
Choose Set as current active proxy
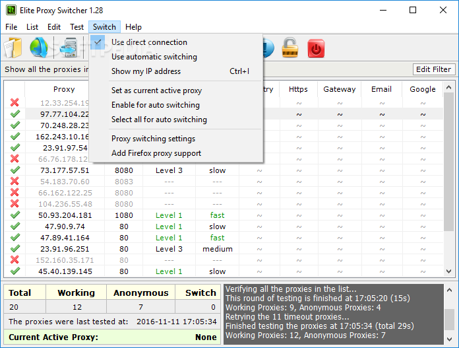pos(176,90)
